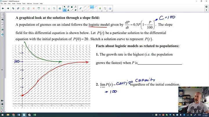Choose the Select arrow tool
The height and width of the screenshot is (117, 209).
[65, 7]
